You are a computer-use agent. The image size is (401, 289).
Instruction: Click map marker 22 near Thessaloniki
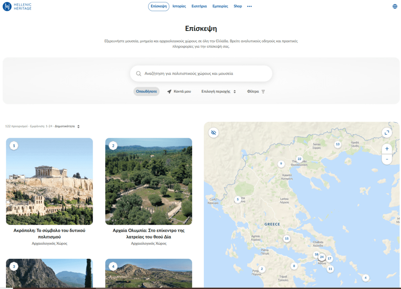(x=299, y=159)
